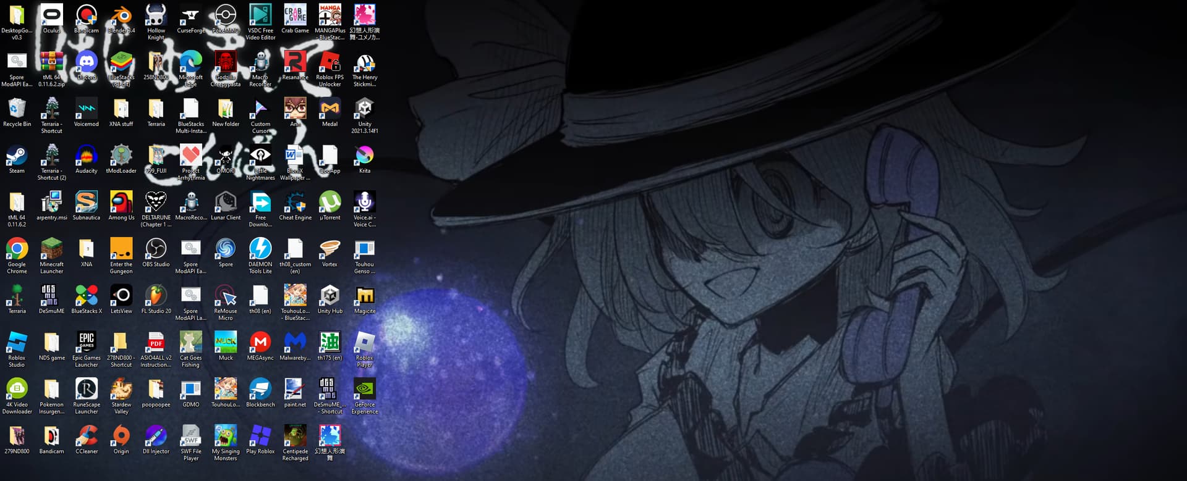Click the Magicite icon
This screenshot has width=1187, height=481.
pos(365,296)
